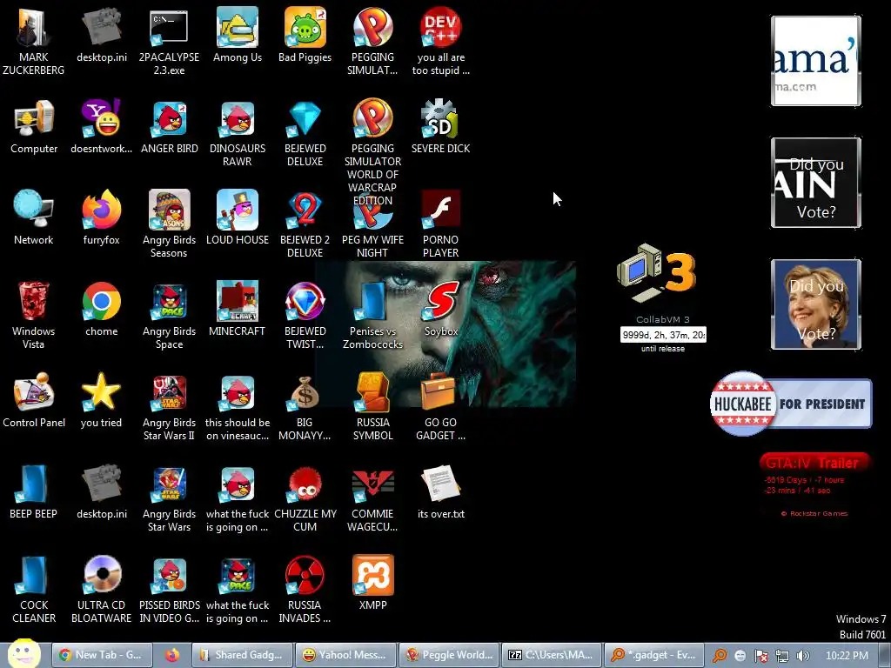
Task: Select the Soybox shortcut
Action: coord(441,309)
